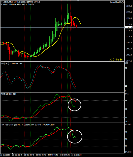Click the stochastic 80 level label
Viewport: 133px width, 157px height.
(126, 68)
